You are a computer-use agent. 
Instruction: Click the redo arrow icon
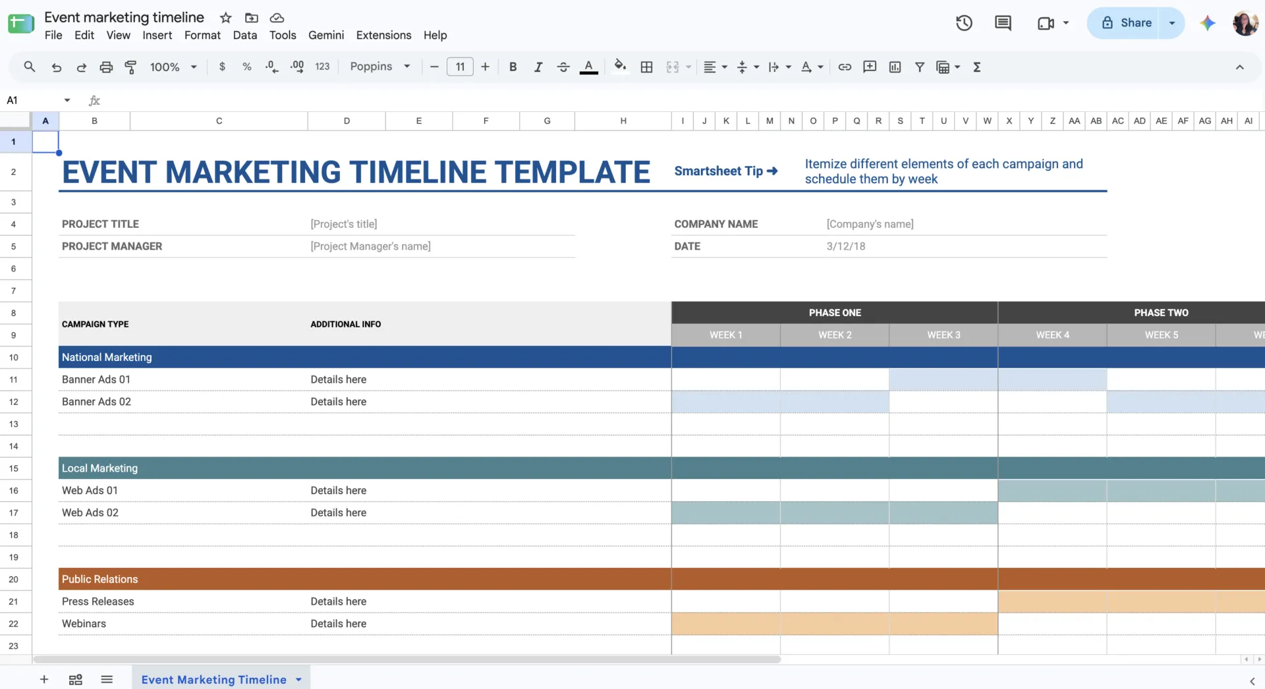click(81, 67)
